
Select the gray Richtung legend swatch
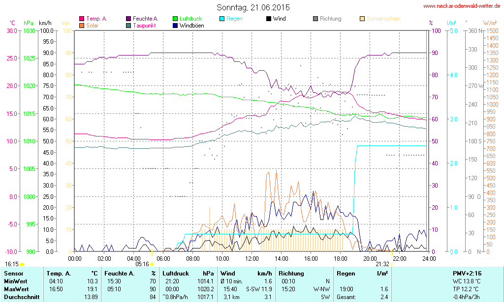click(315, 19)
